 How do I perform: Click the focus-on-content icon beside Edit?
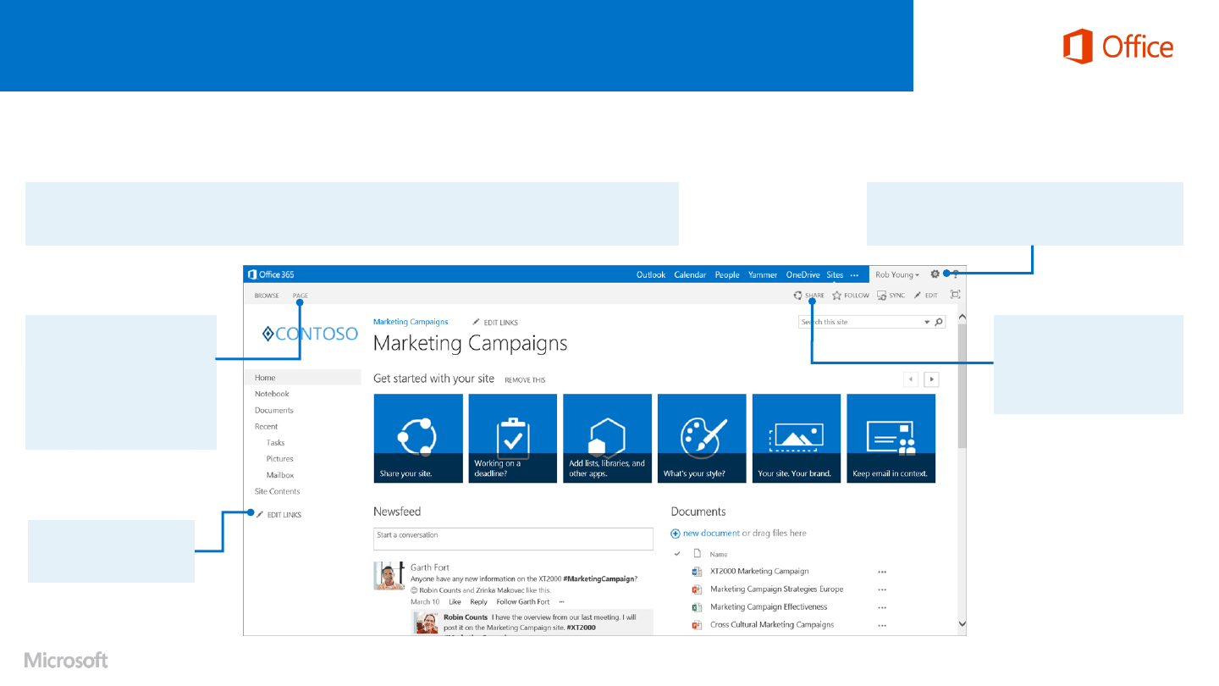click(x=955, y=295)
